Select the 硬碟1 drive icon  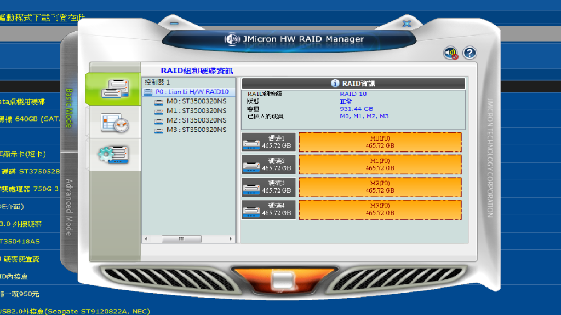[251, 144]
